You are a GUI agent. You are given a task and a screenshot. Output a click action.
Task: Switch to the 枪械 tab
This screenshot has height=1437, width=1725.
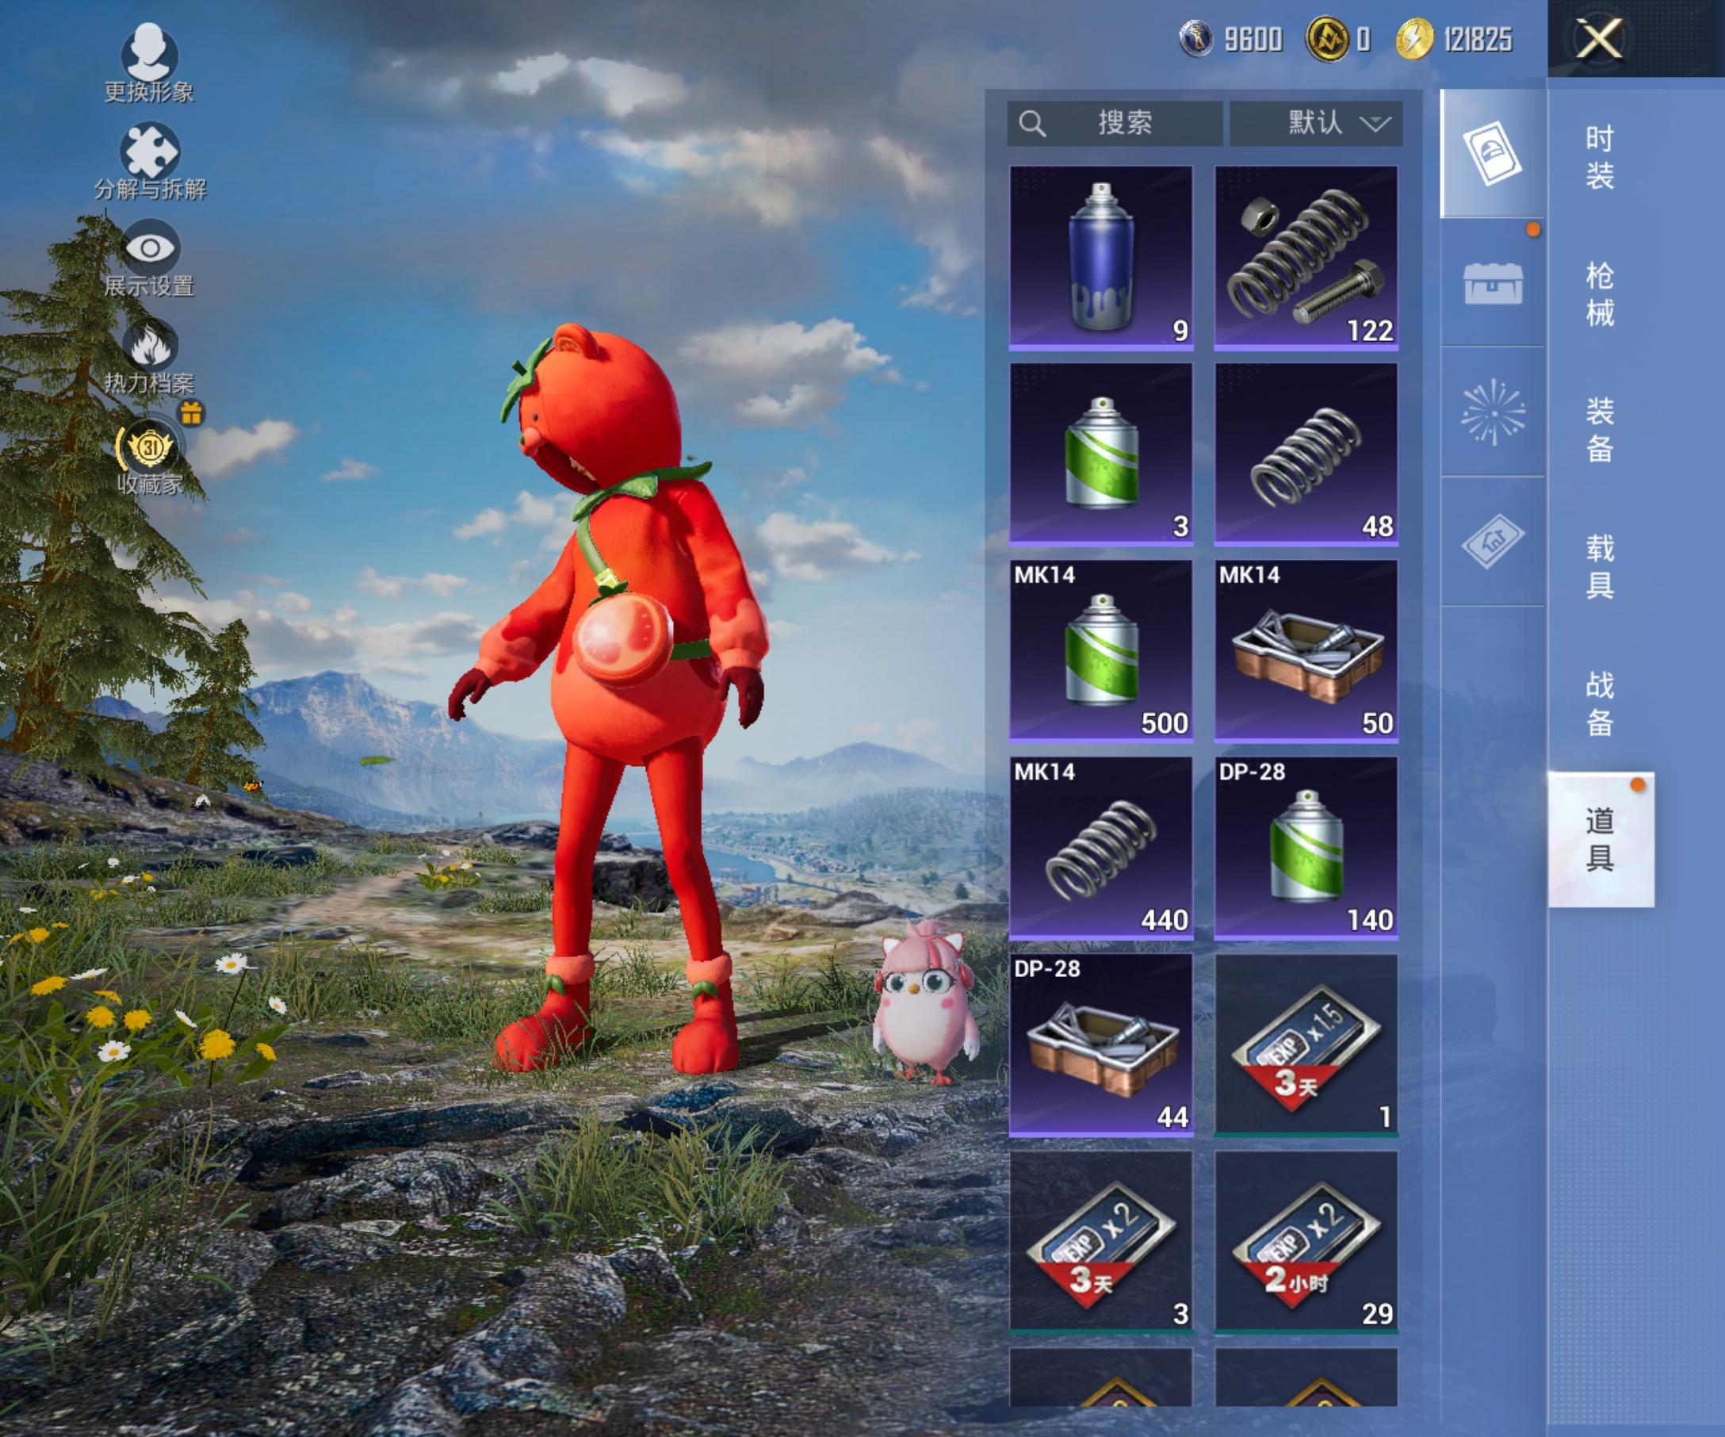coord(1598,294)
